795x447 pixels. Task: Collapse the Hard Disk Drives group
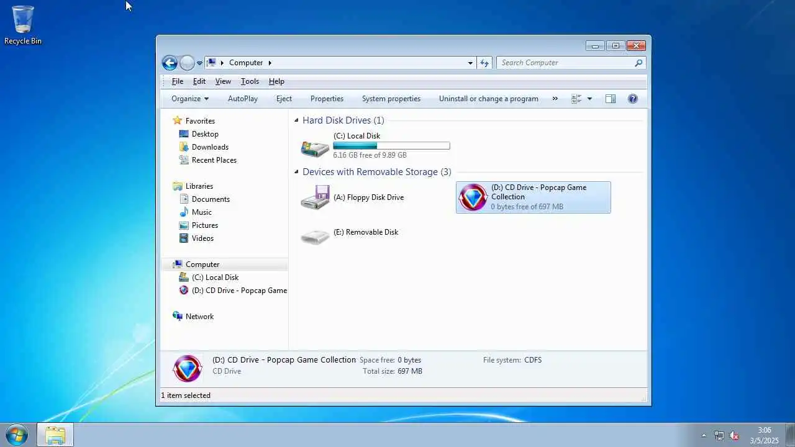click(296, 120)
